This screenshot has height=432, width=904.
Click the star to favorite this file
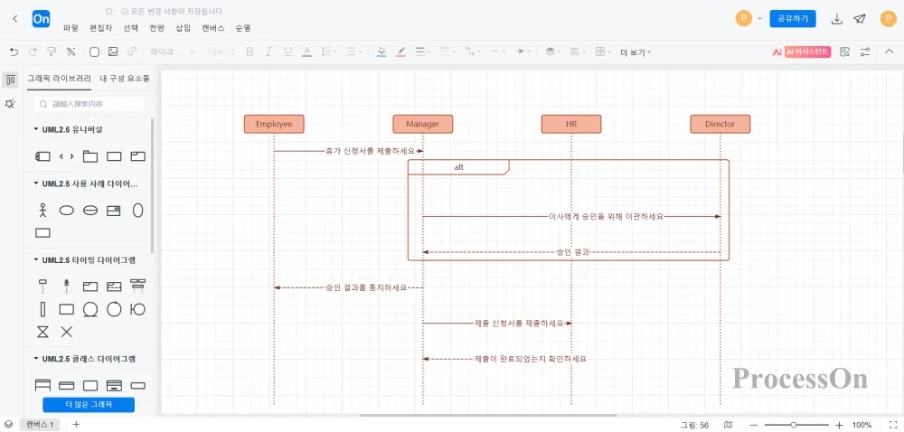point(109,11)
